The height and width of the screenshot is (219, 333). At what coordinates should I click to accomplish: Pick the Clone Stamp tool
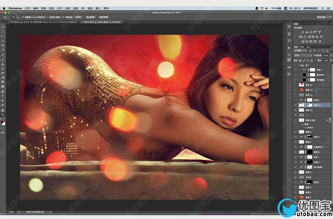pyautogui.click(x=3, y=64)
